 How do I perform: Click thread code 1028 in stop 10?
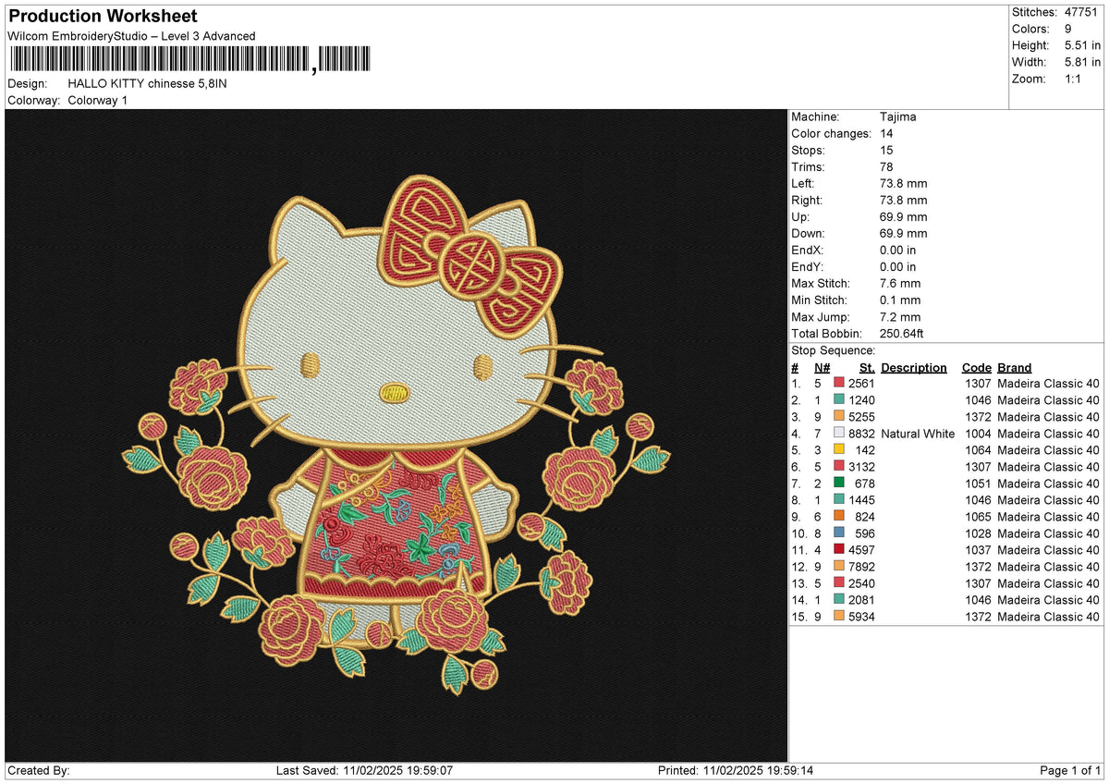click(x=977, y=533)
